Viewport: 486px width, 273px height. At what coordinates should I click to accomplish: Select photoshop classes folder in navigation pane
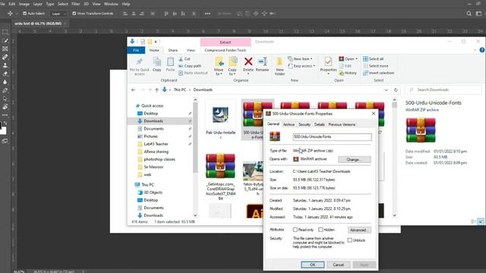(159, 159)
